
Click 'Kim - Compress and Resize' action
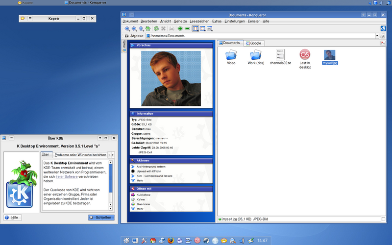click(x=154, y=176)
